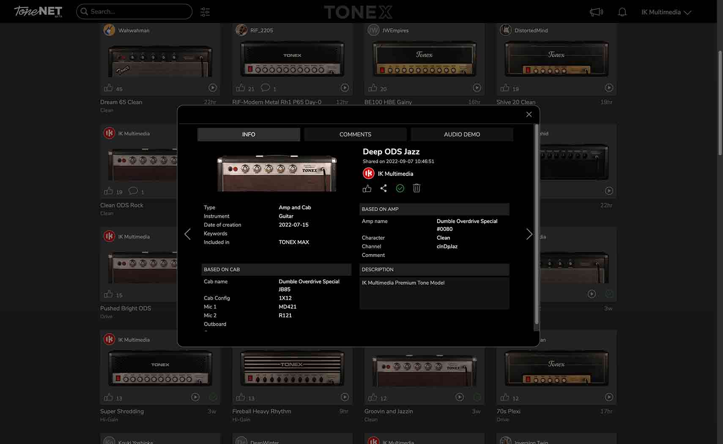
Task: Open DistortedMind user profile
Action: pyautogui.click(x=524, y=30)
